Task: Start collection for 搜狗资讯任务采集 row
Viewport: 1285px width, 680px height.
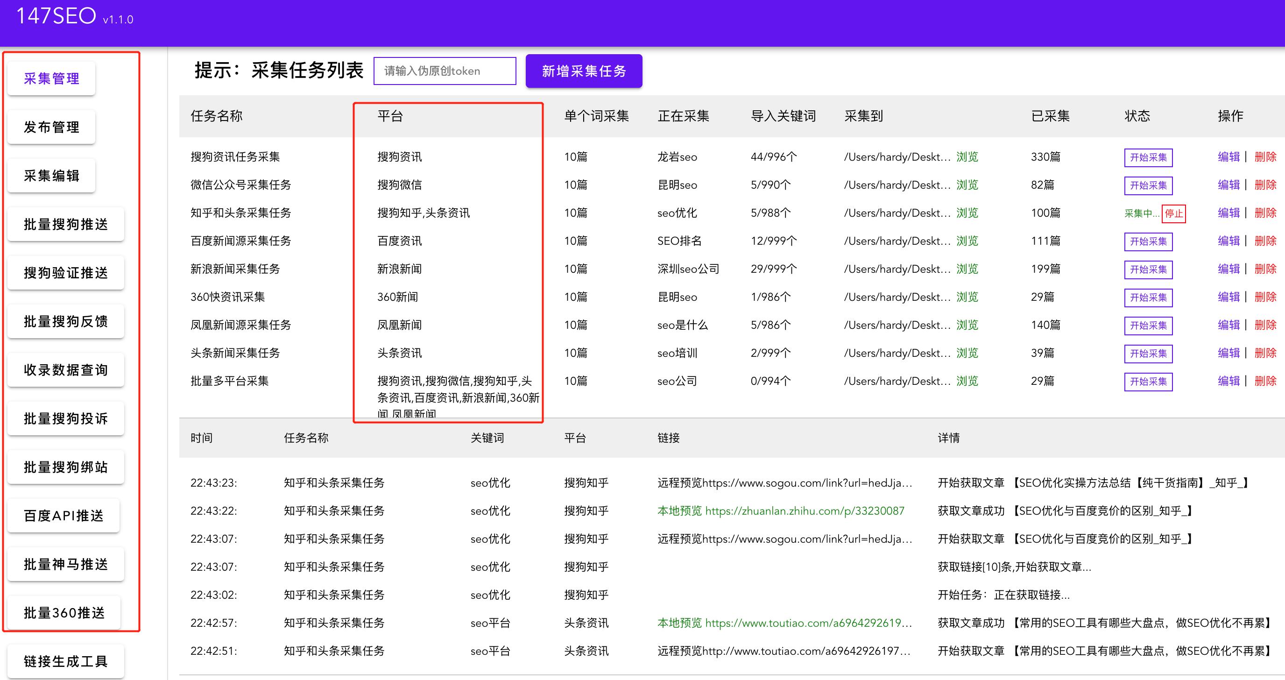Action: pyautogui.click(x=1148, y=156)
